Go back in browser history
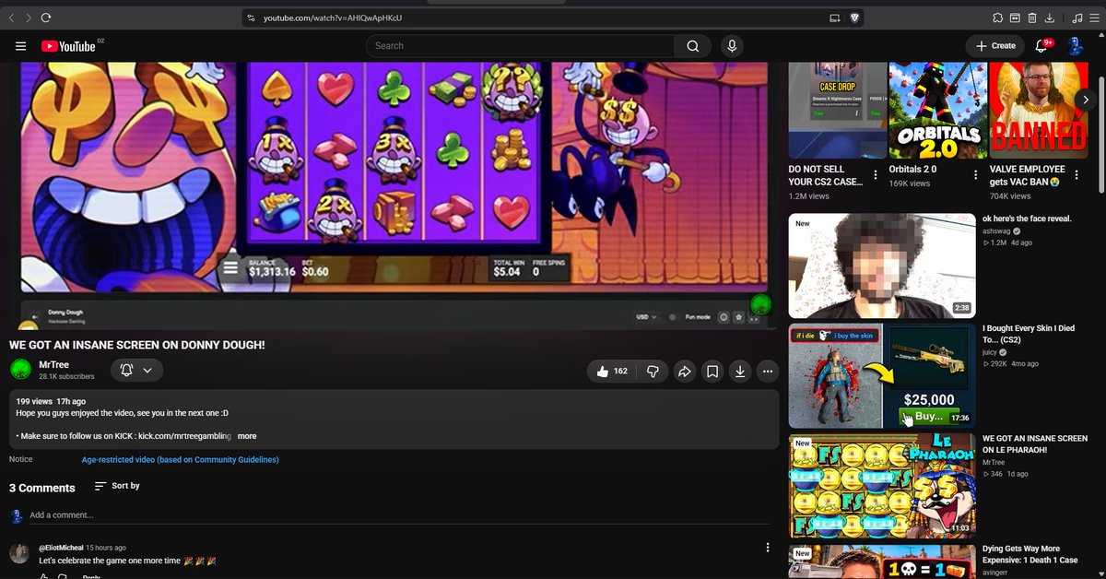The width and height of the screenshot is (1106, 579). coord(11,18)
